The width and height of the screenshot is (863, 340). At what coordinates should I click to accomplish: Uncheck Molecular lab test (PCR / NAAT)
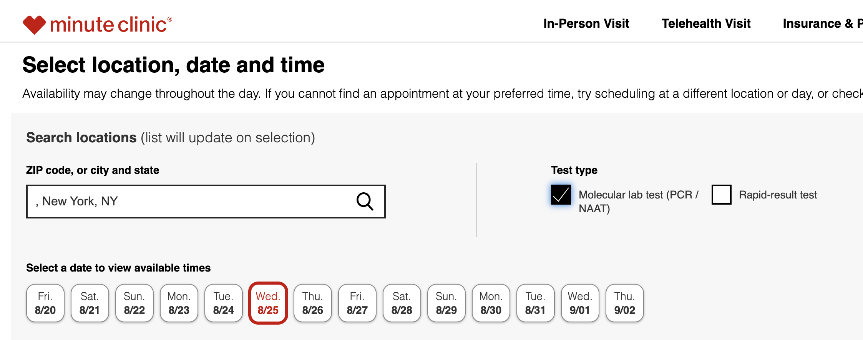pos(561,194)
